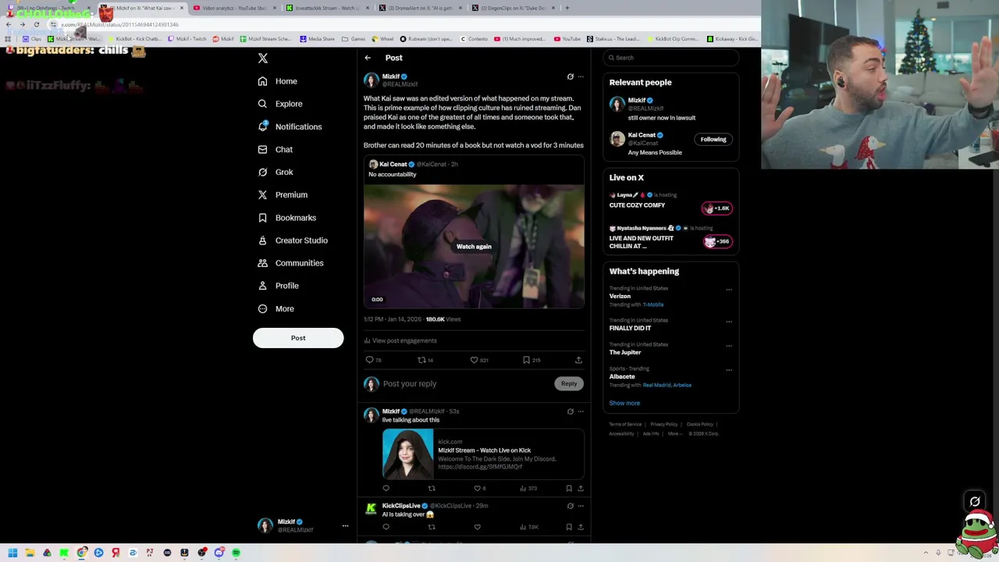Click the X logo above the sidebar

(x=263, y=59)
